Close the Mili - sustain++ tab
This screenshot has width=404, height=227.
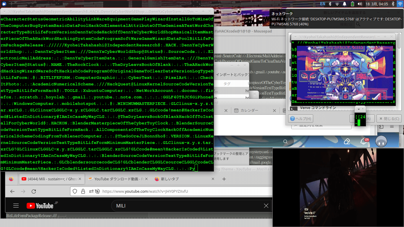coord(80,179)
